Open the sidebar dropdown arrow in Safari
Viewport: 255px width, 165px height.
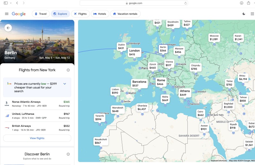[11, 3]
